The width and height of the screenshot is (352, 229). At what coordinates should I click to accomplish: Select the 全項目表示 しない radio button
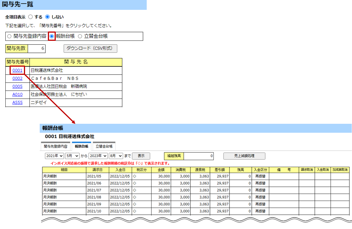click(47, 17)
